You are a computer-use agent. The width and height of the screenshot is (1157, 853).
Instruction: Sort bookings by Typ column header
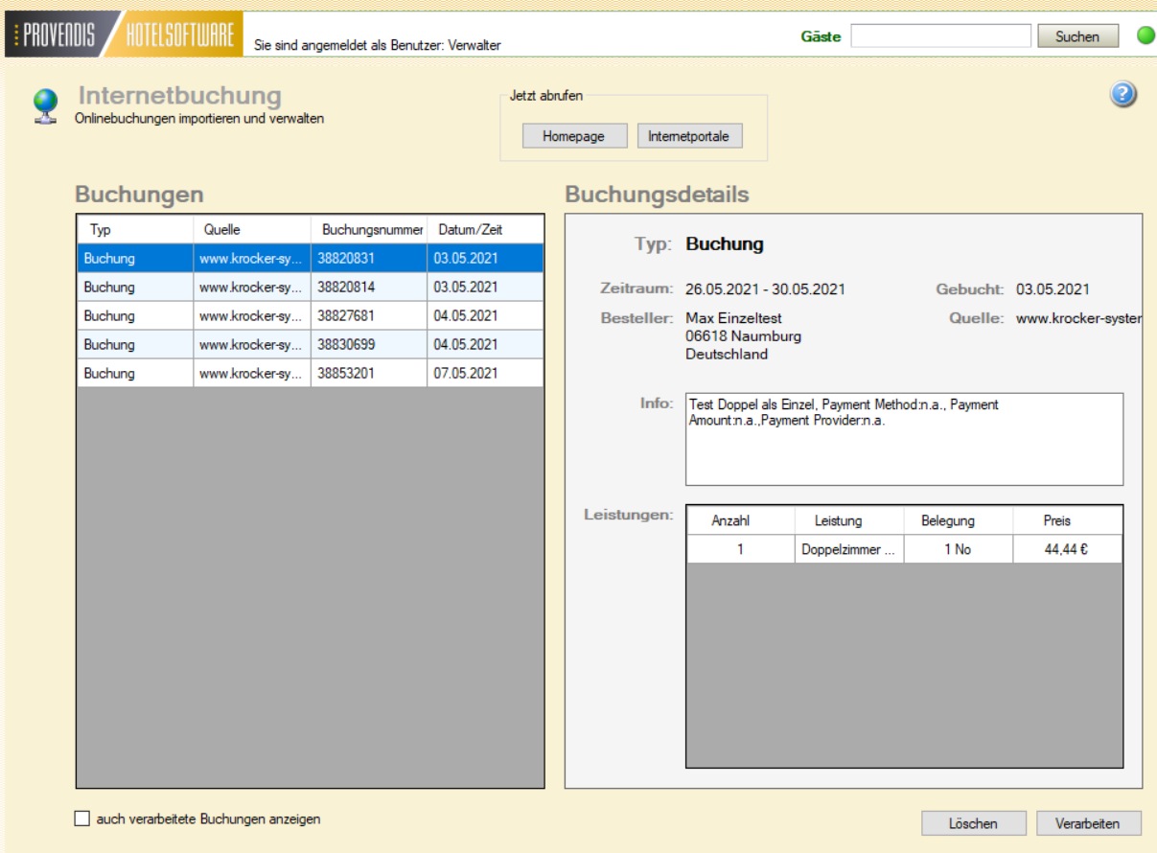pyautogui.click(x=134, y=230)
